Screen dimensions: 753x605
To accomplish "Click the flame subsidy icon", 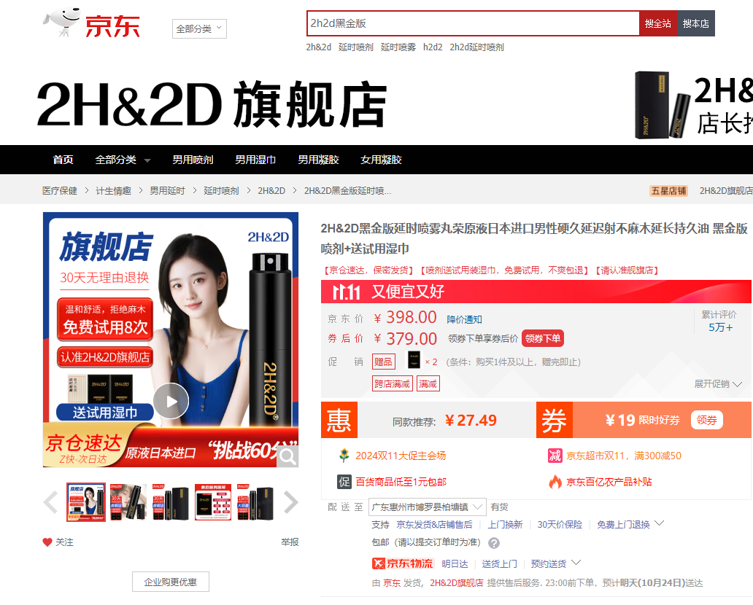I will pyautogui.click(x=555, y=482).
